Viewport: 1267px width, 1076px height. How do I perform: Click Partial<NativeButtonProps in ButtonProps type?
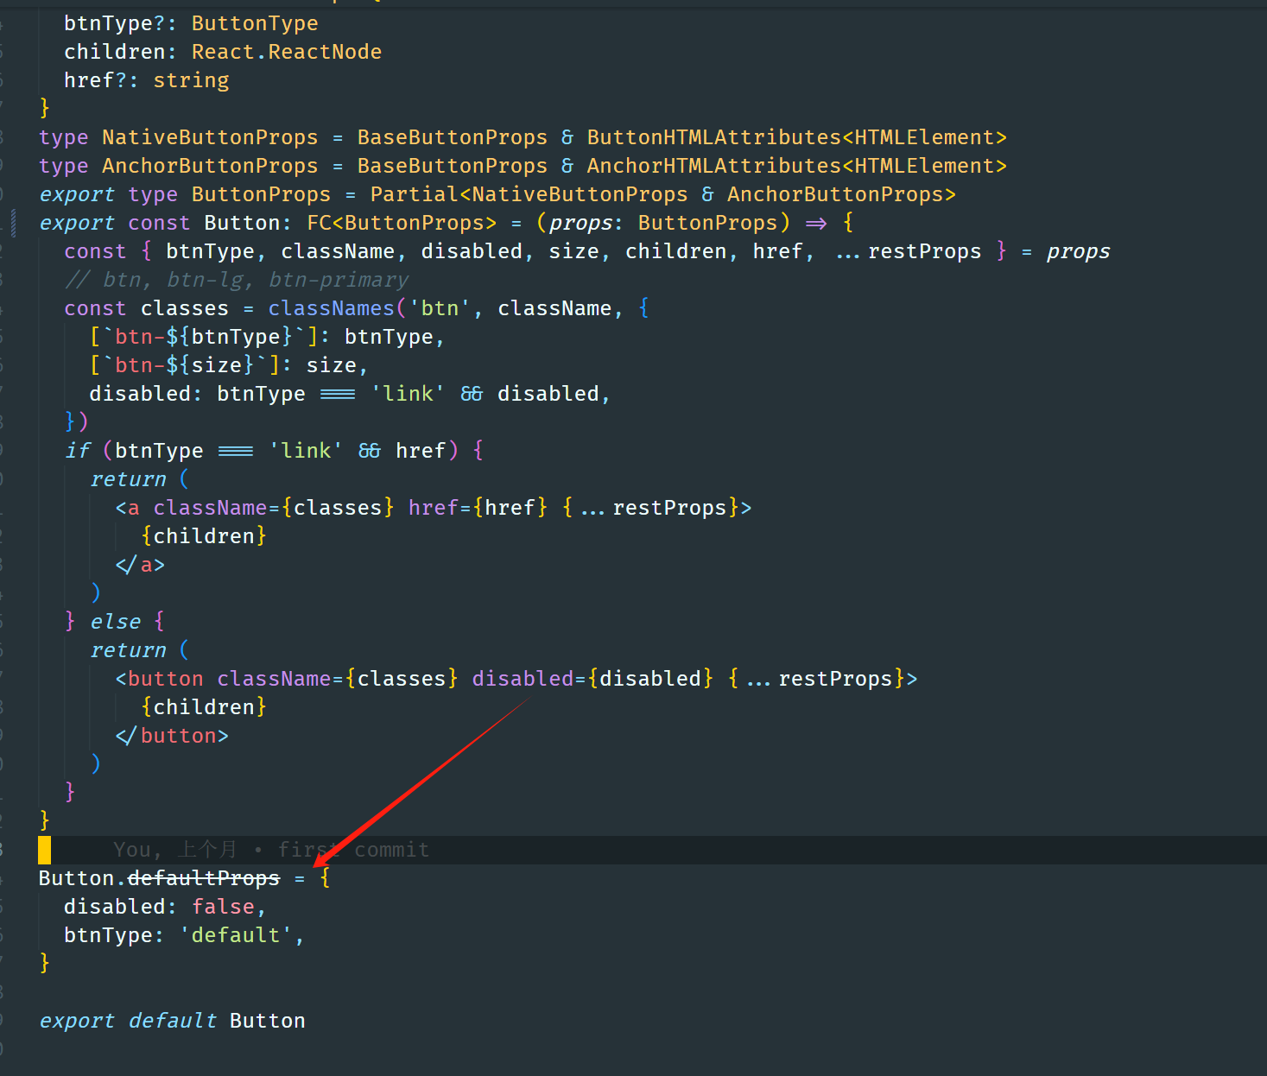(529, 194)
